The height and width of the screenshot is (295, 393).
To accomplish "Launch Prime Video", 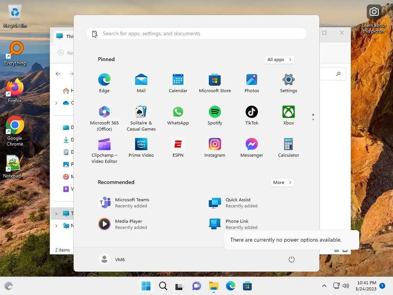I will pyautogui.click(x=141, y=148).
